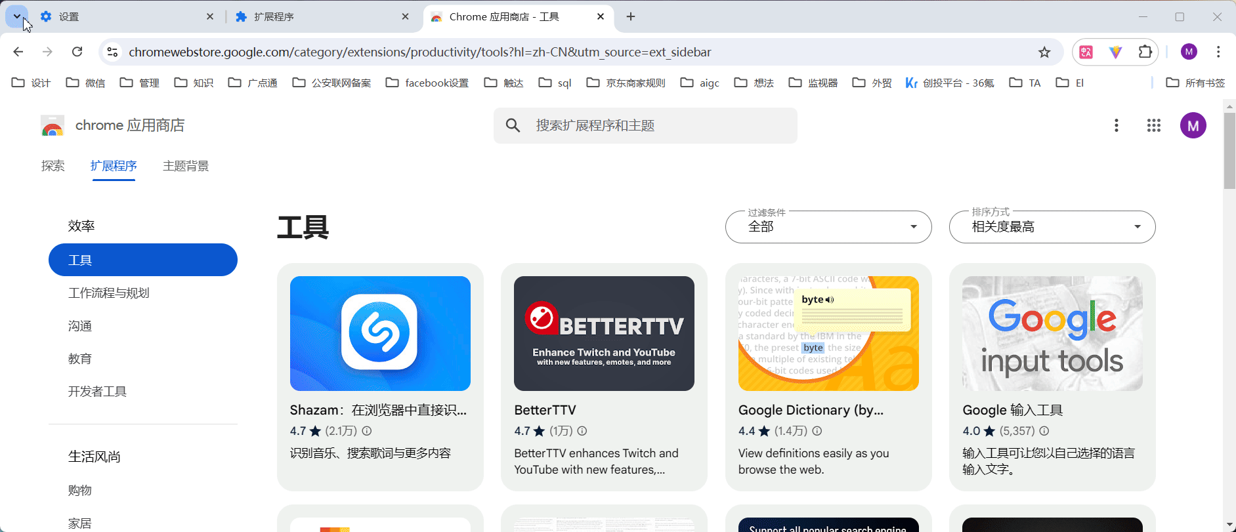Close the Chrome 应用商店 tab
1236x532 pixels.
pos(601,17)
